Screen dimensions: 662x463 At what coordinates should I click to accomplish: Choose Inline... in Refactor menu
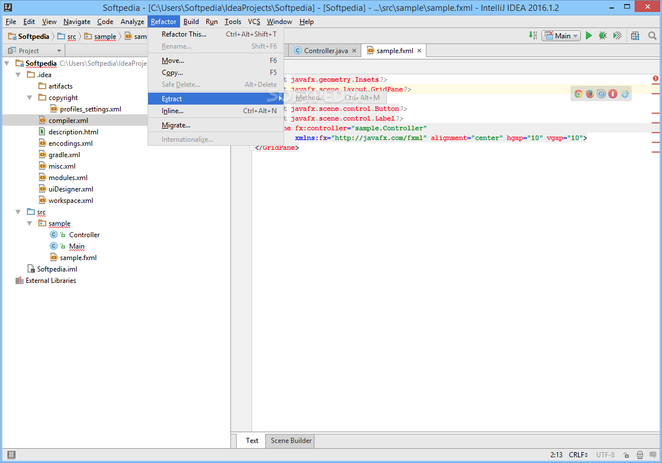click(x=216, y=111)
